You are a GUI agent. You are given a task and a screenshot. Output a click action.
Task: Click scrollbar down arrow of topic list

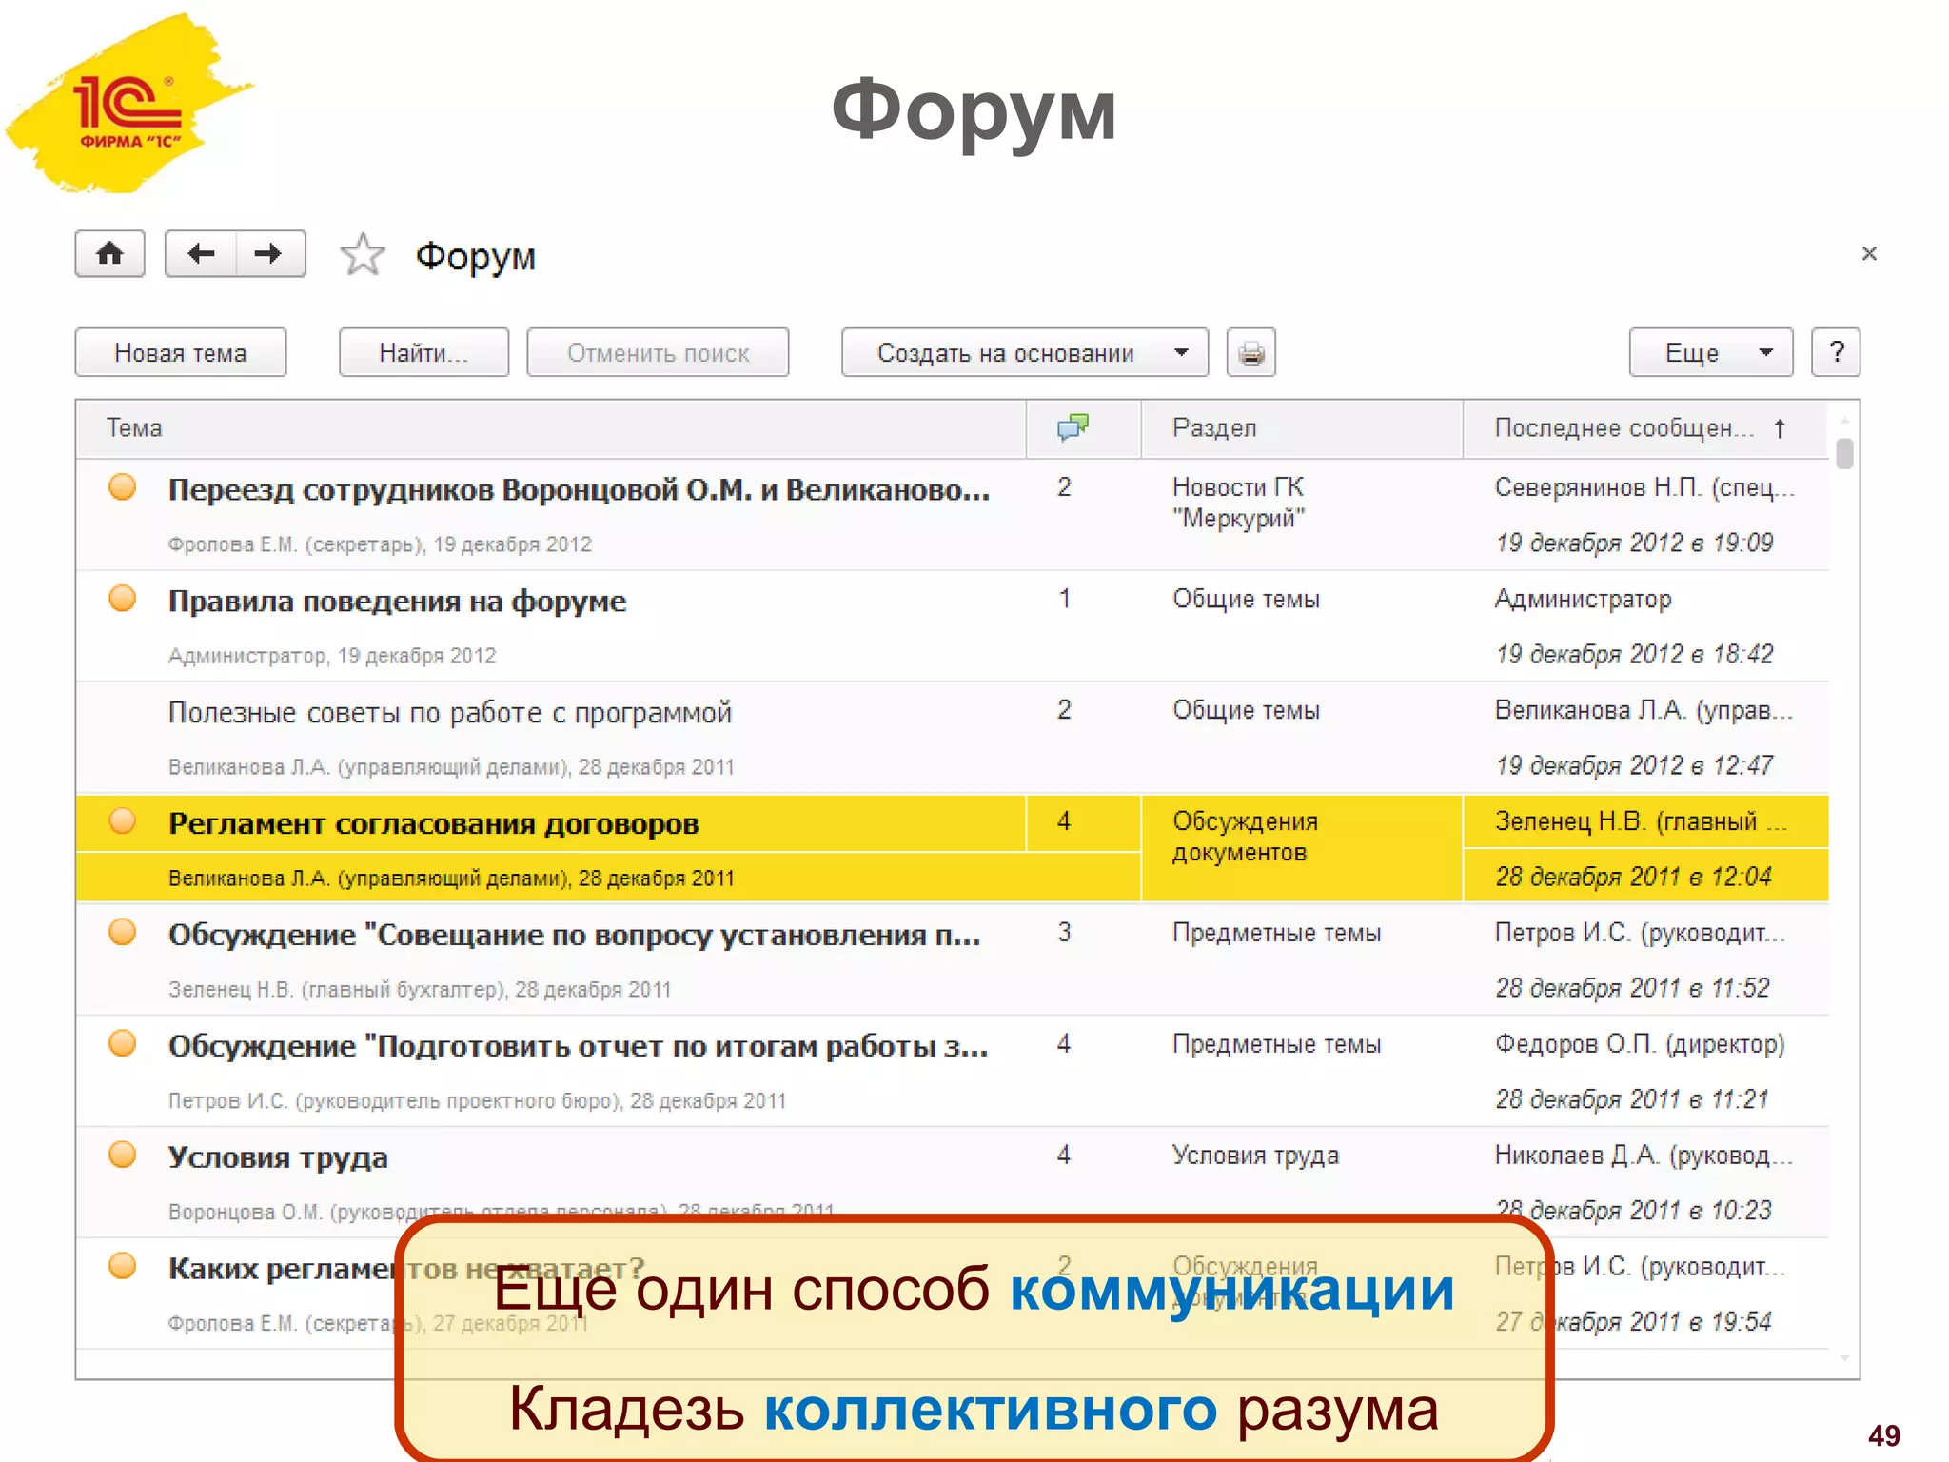1844,1359
